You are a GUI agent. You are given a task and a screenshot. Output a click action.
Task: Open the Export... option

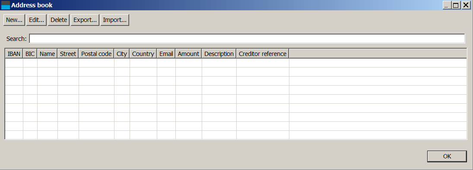tap(85, 20)
